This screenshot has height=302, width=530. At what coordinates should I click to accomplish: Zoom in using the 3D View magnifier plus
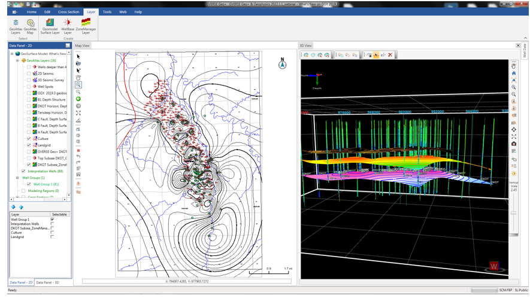click(x=514, y=87)
